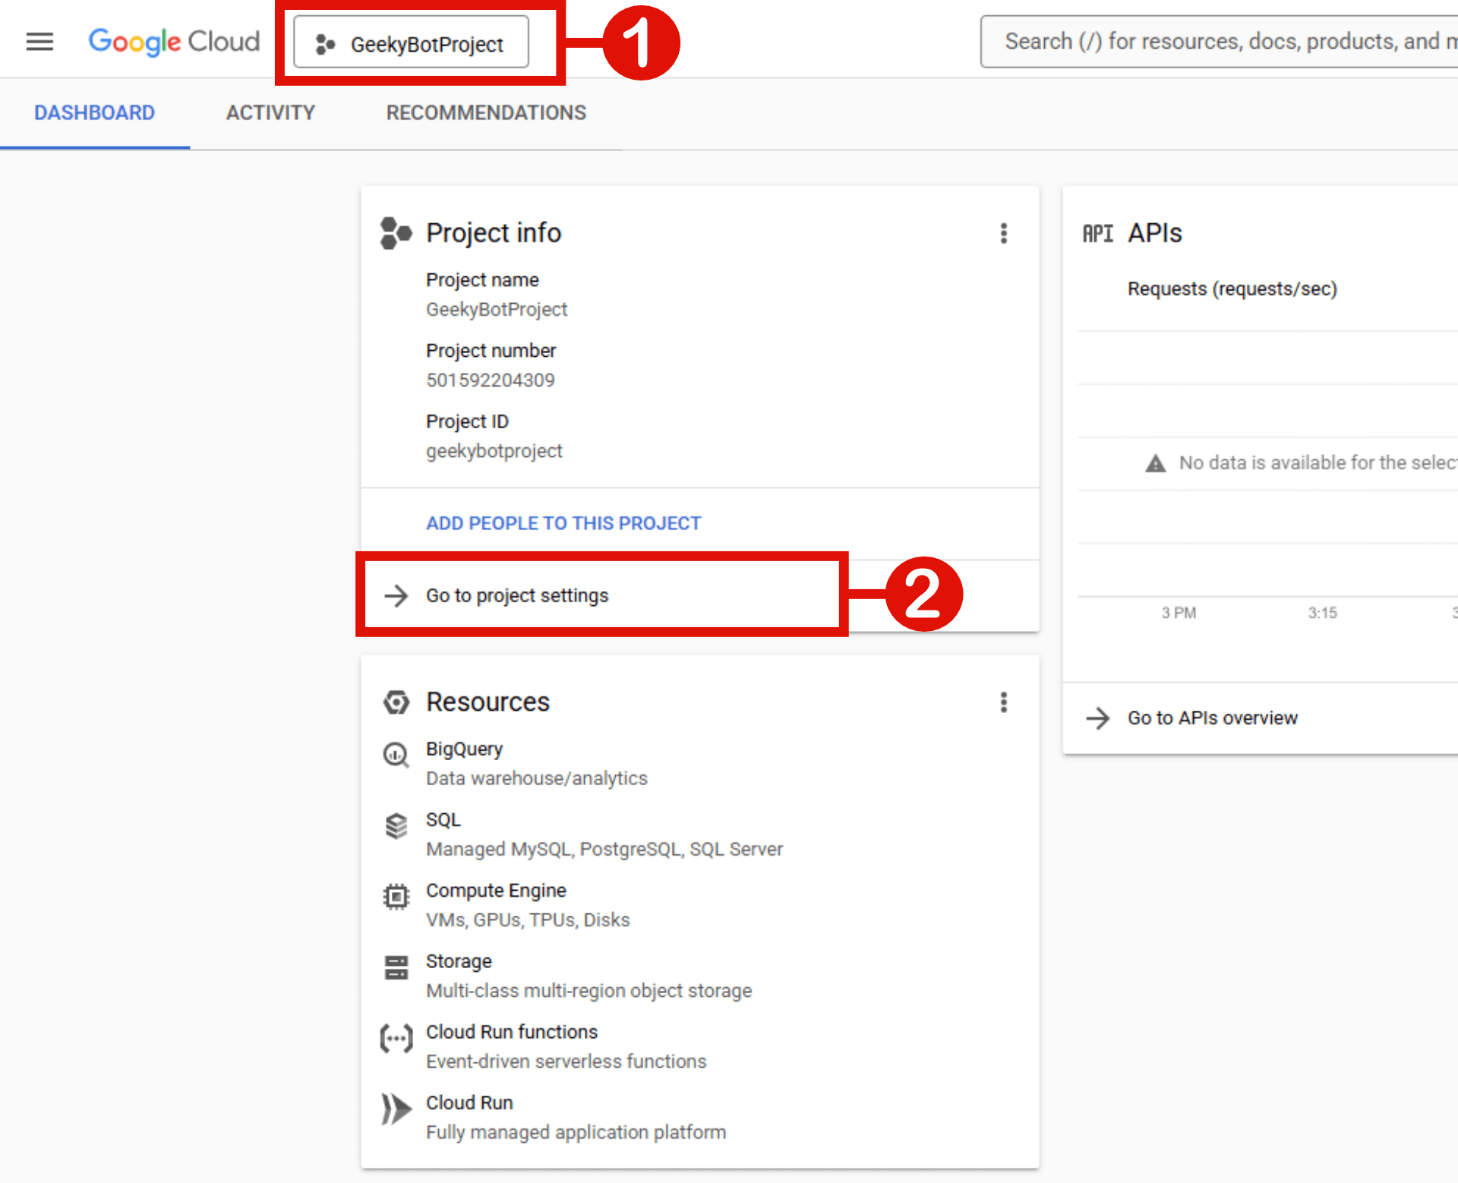Click the 3:15 chart axis label
Image resolution: width=1458 pixels, height=1183 pixels.
(x=1322, y=613)
